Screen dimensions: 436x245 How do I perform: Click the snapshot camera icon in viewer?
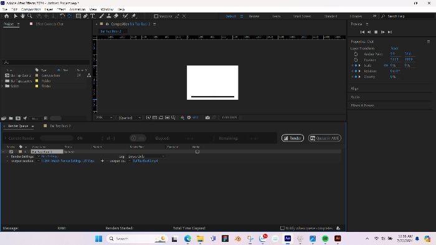click(207, 117)
